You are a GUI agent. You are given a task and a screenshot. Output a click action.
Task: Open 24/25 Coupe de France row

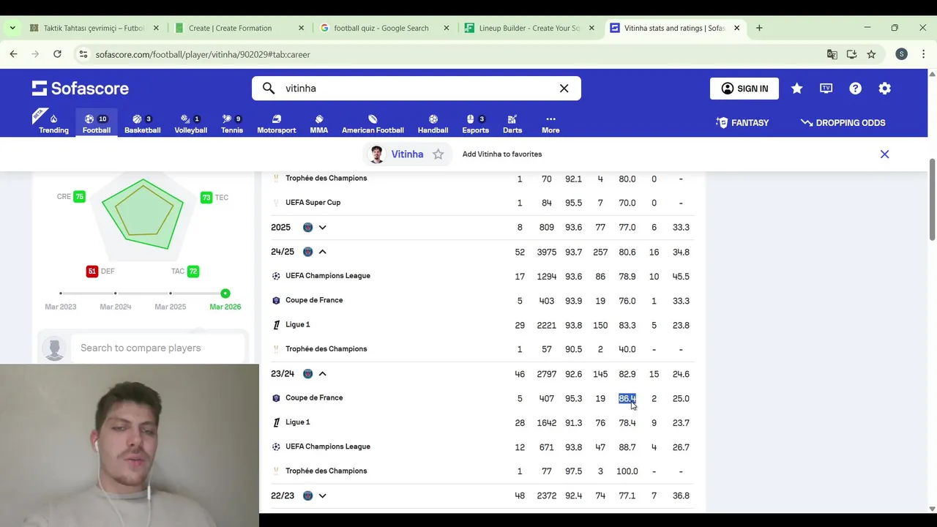pyautogui.click(x=482, y=301)
